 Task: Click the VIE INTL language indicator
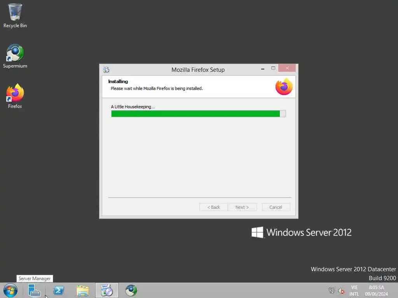tap(354, 291)
